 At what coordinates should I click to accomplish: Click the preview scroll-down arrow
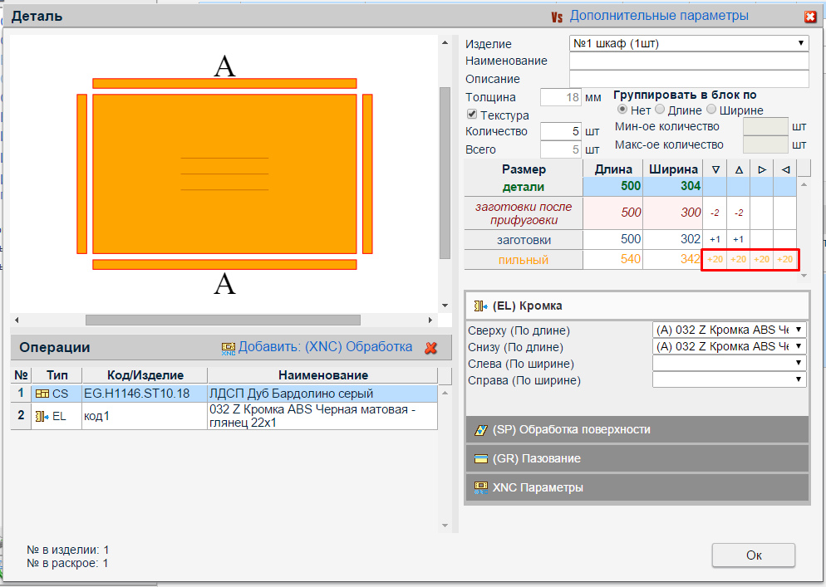click(x=445, y=306)
